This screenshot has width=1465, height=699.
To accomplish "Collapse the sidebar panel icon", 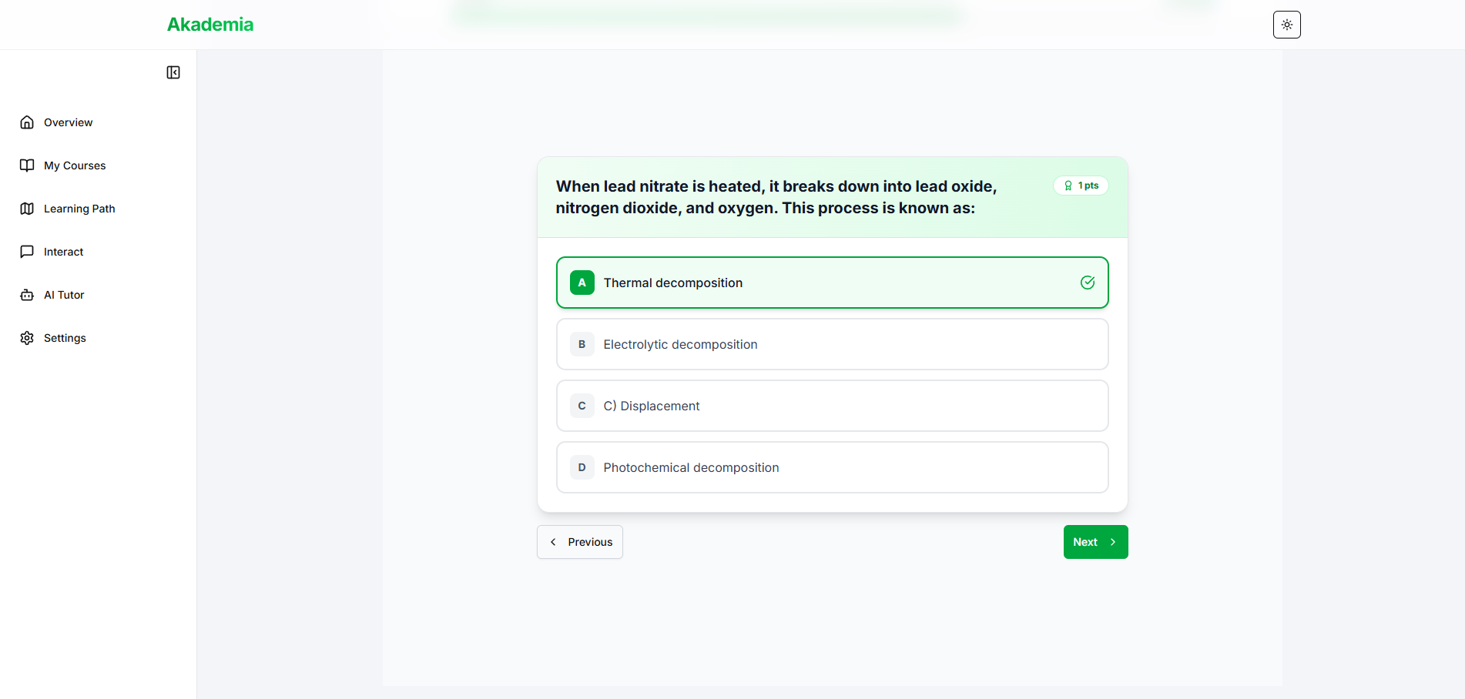I will click(x=173, y=72).
